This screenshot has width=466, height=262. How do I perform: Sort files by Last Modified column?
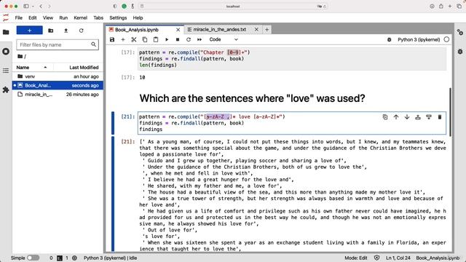(84, 68)
